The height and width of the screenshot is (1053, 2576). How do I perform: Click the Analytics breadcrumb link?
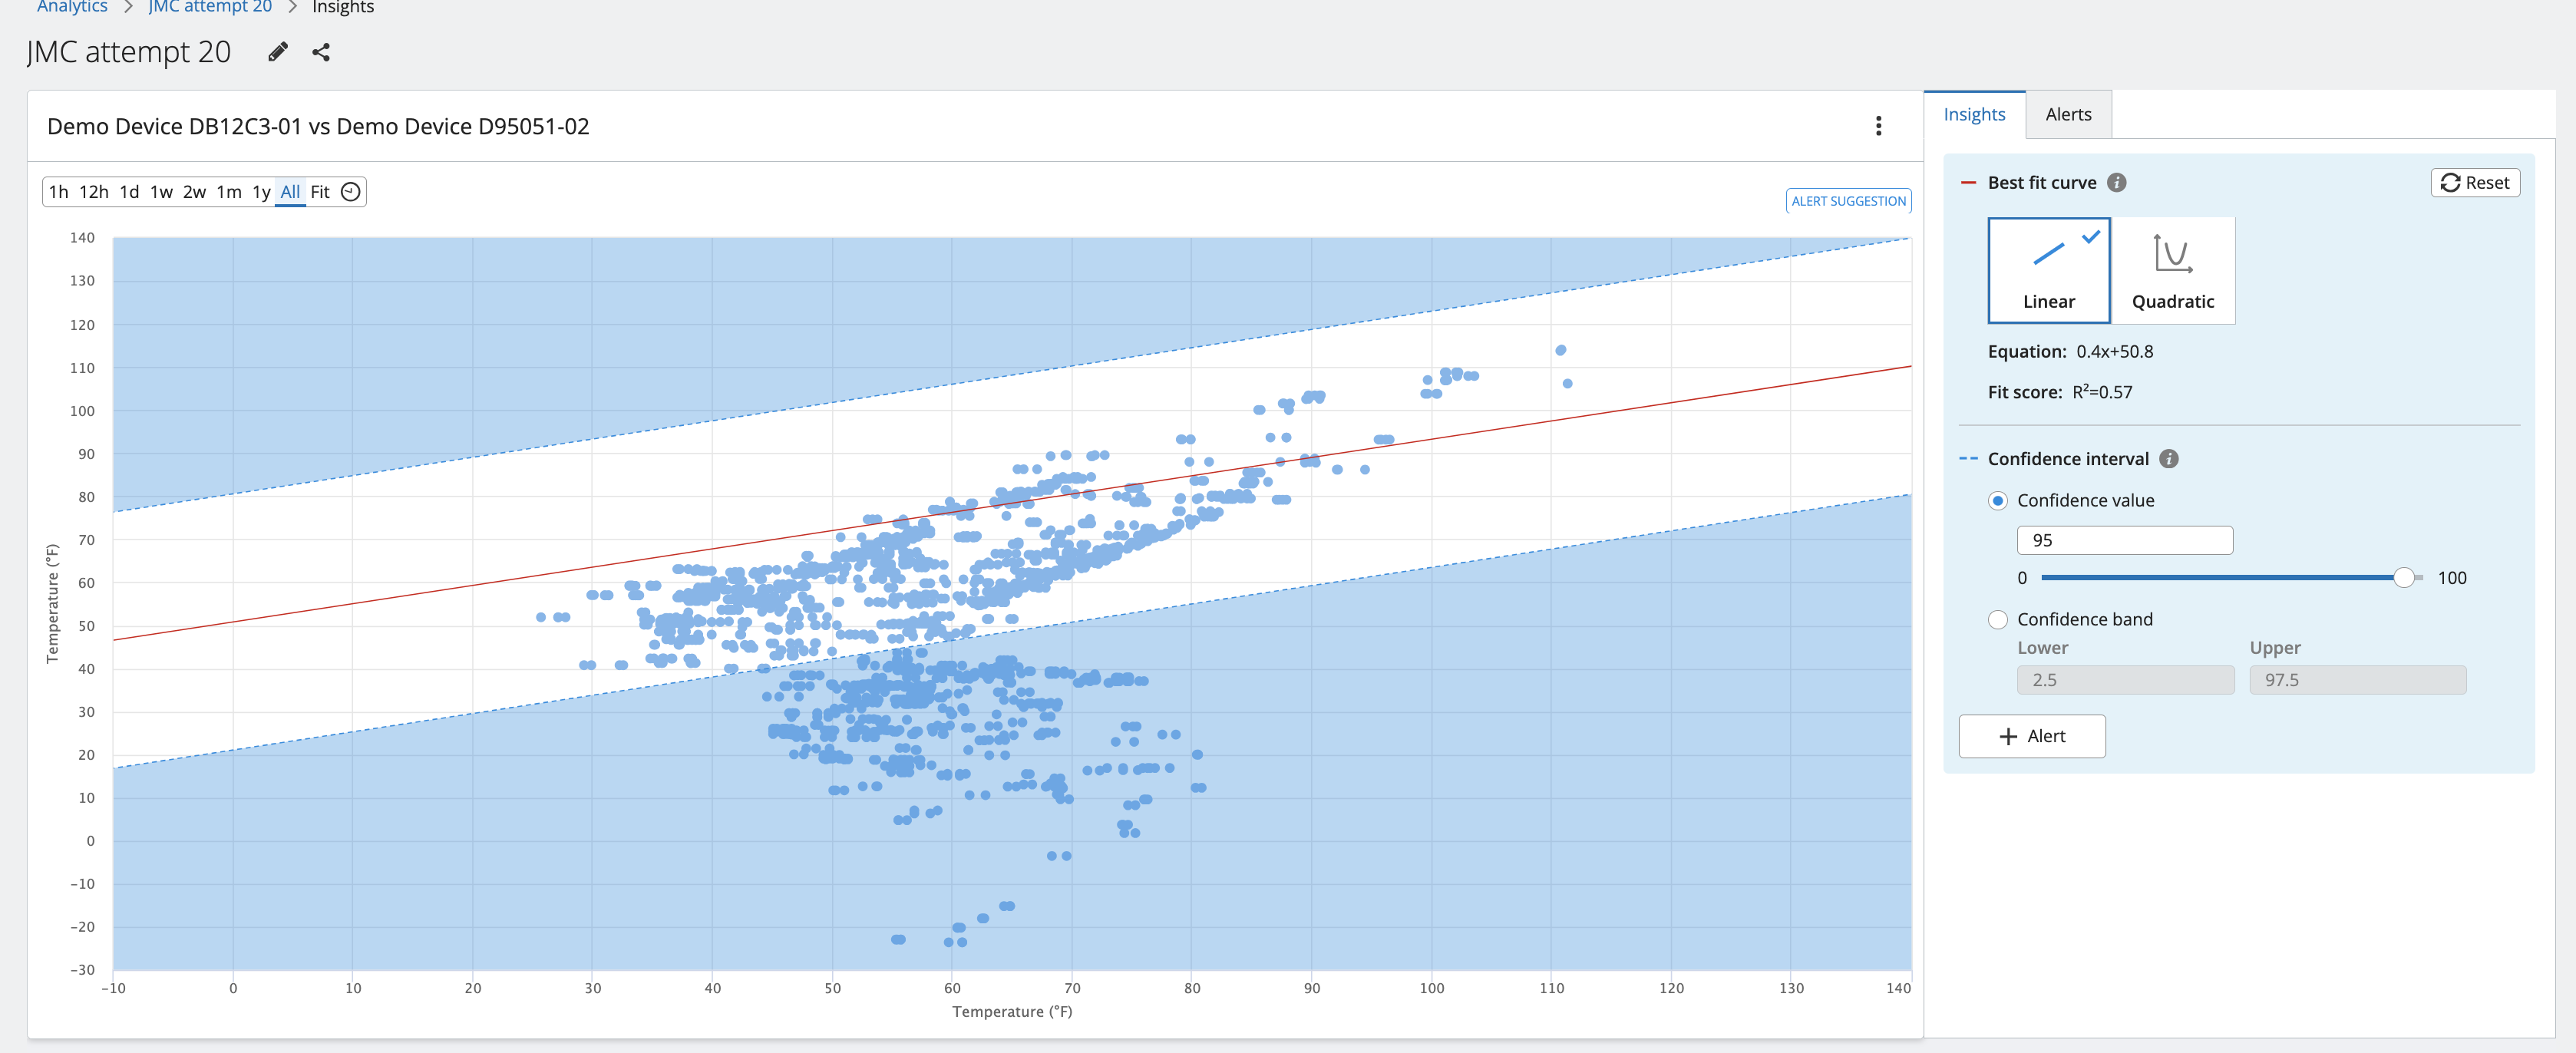pos(72,7)
